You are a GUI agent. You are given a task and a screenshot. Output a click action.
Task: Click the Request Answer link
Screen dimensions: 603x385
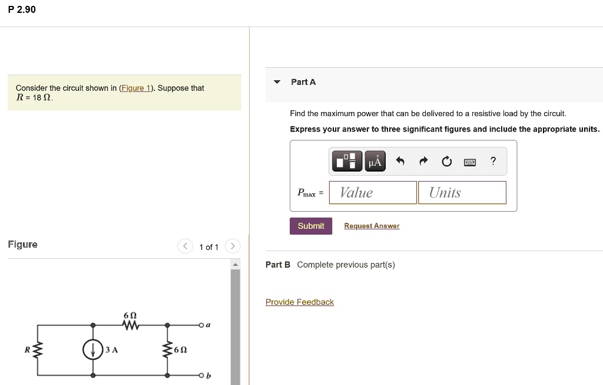[x=372, y=226]
